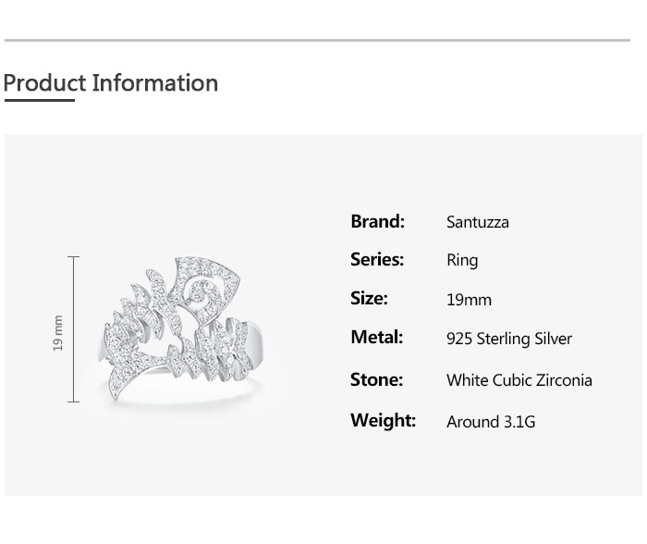Select the Around 3.1G weight value
Image resolution: width=647 pixels, height=544 pixels.
click(490, 422)
